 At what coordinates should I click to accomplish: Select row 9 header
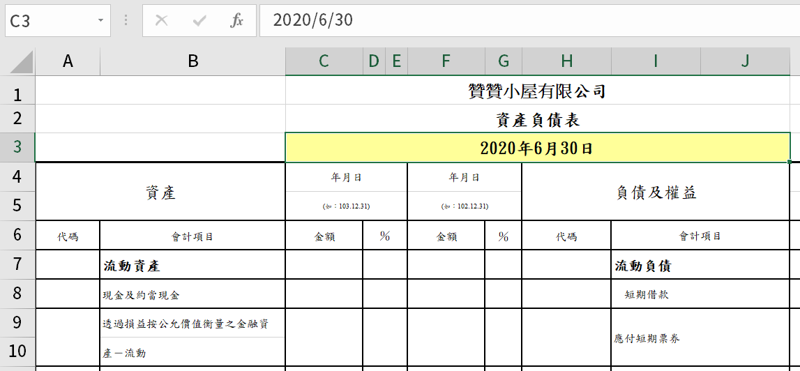click(17, 323)
